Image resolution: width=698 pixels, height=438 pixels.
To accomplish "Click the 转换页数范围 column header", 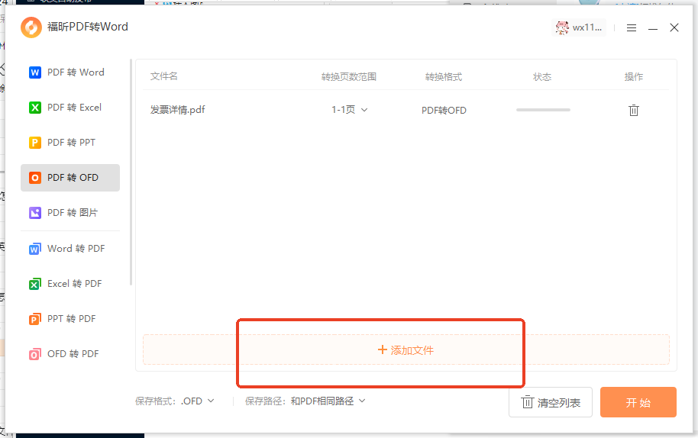I will point(349,77).
